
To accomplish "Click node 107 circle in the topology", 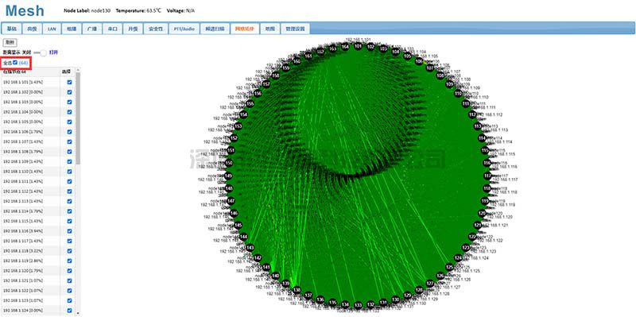I will (x=430, y=68).
